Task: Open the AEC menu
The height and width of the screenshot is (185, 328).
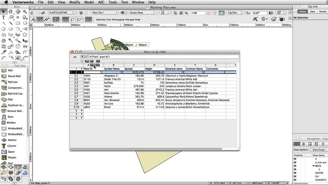Action: point(101,2)
